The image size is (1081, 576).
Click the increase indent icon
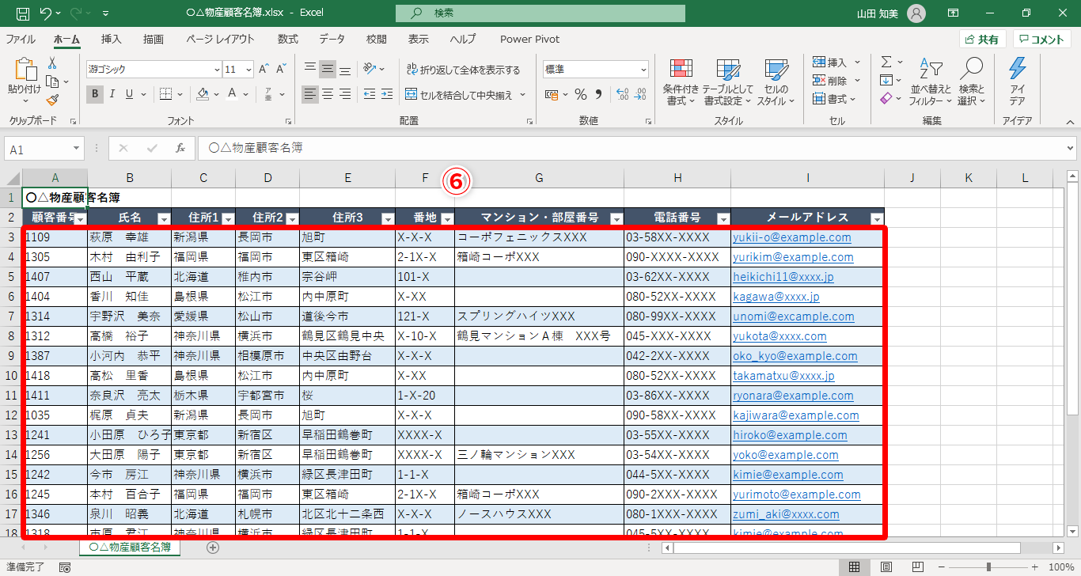pos(389,94)
